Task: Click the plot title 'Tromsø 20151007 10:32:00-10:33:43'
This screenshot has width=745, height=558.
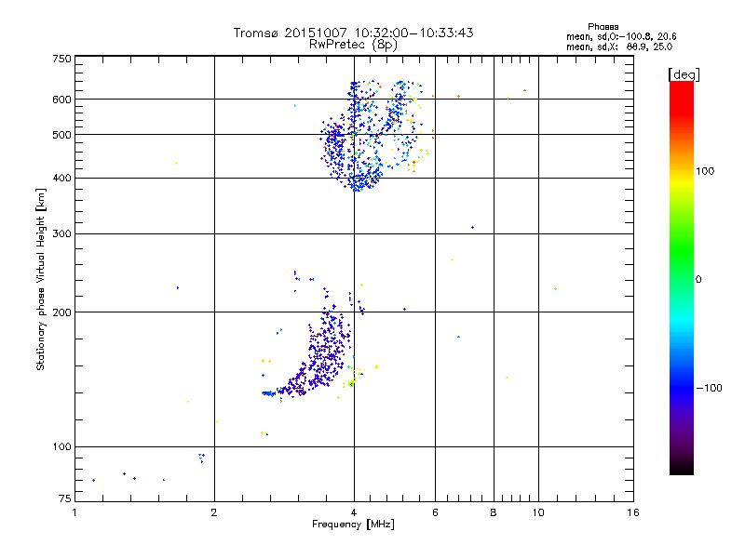Action: tap(353, 33)
